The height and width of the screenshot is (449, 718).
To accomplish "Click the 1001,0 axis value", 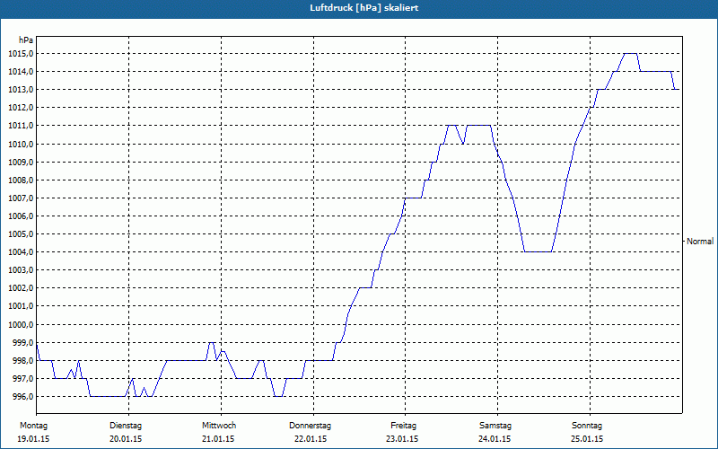I will pos(21,306).
